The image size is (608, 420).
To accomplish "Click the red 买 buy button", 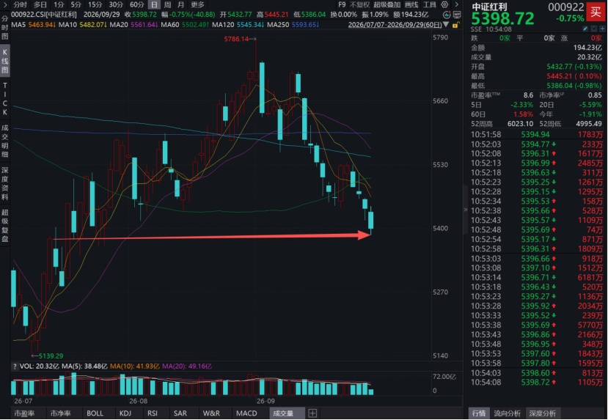I will (x=596, y=12).
